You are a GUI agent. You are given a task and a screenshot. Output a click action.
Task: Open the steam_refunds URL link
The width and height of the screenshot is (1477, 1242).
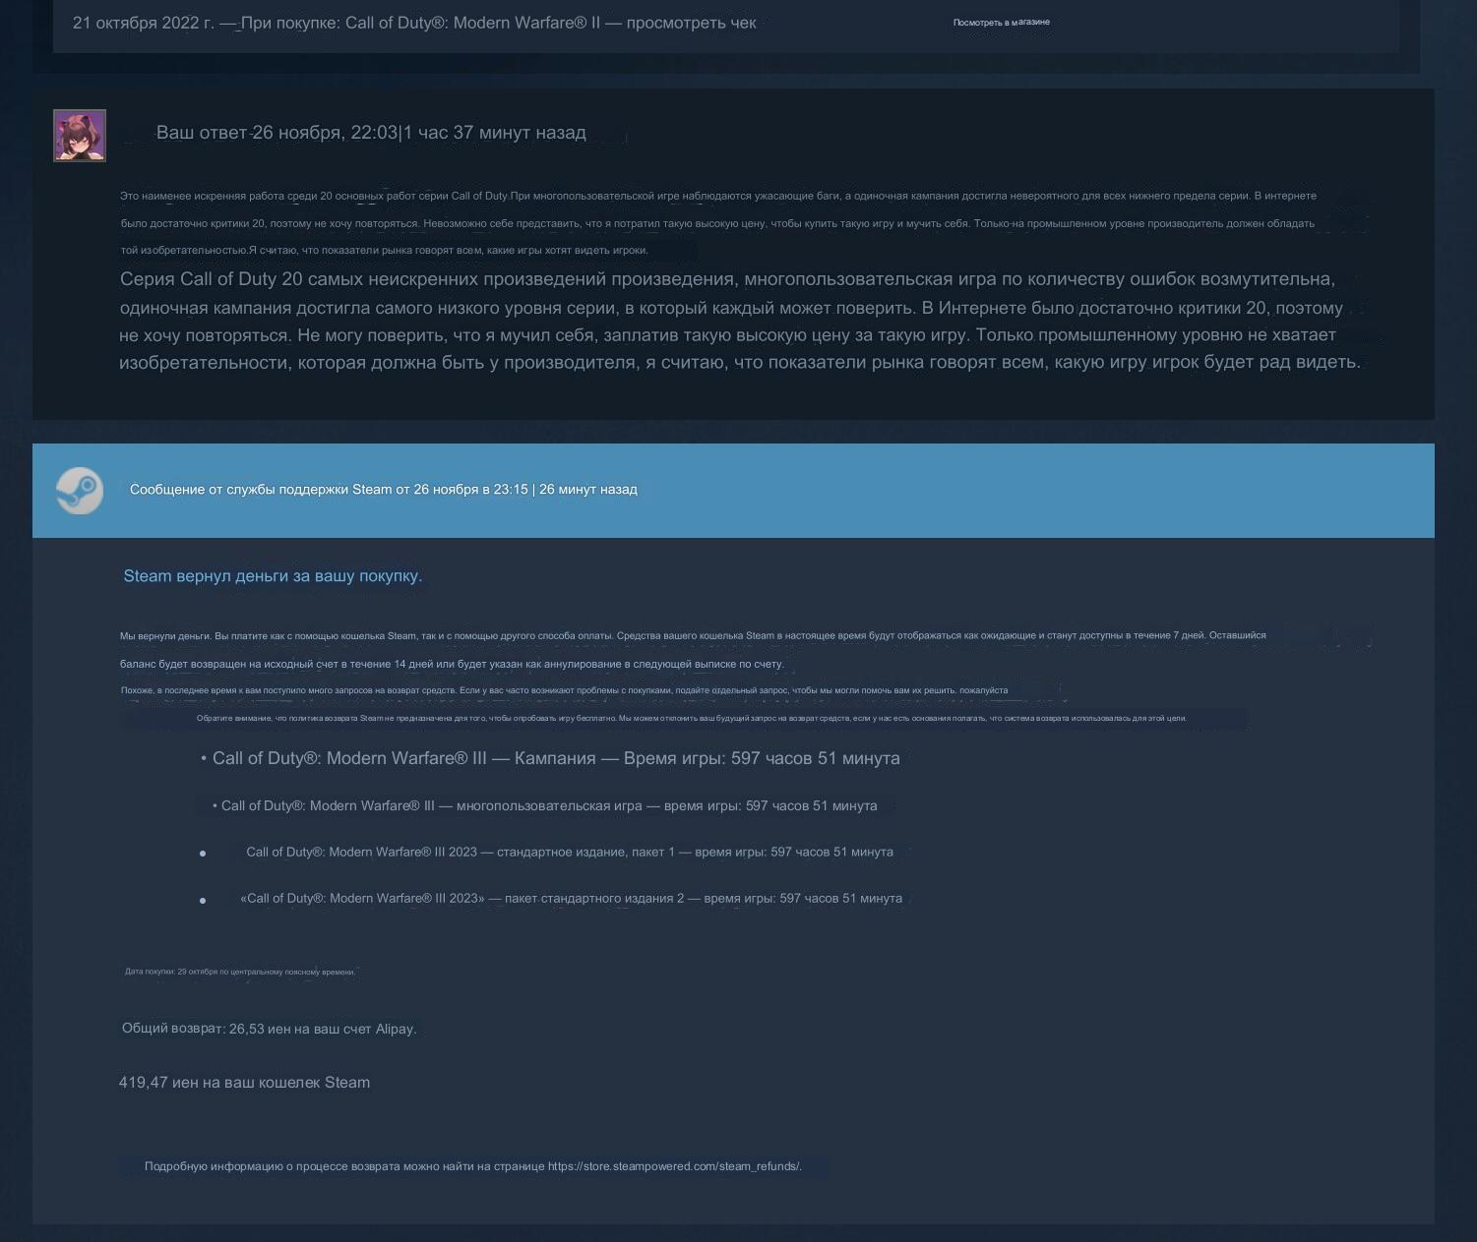pos(675,1166)
